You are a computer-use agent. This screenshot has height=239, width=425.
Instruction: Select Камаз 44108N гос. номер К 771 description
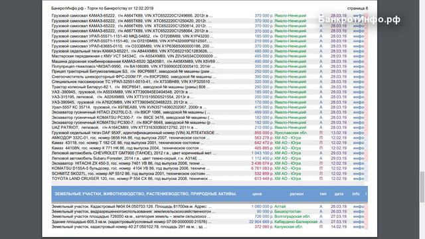[127, 148]
